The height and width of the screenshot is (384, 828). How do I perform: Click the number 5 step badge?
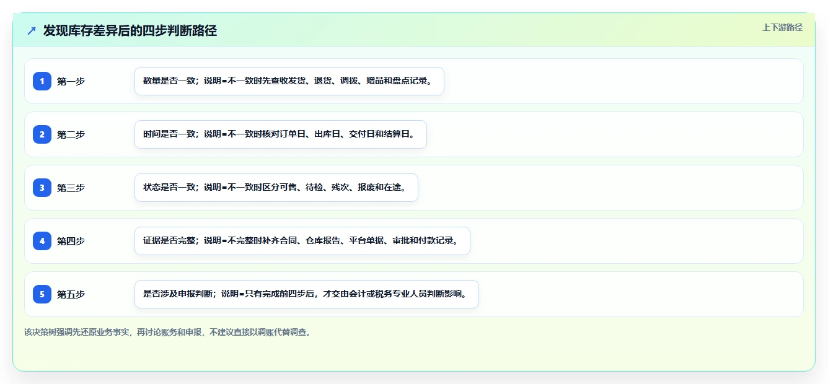(x=42, y=294)
